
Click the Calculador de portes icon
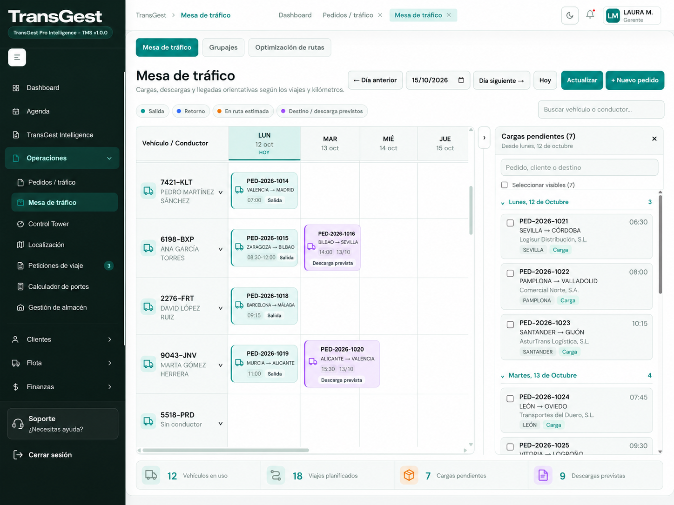pyautogui.click(x=20, y=286)
